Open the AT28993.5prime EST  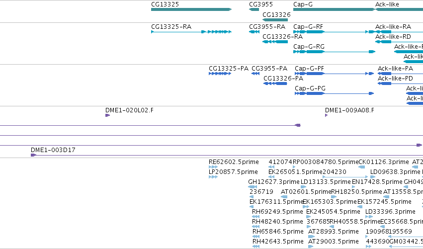(x=311, y=237)
